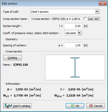Click the Spacing of centers input field

pyautogui.click(x=73, y=45)
